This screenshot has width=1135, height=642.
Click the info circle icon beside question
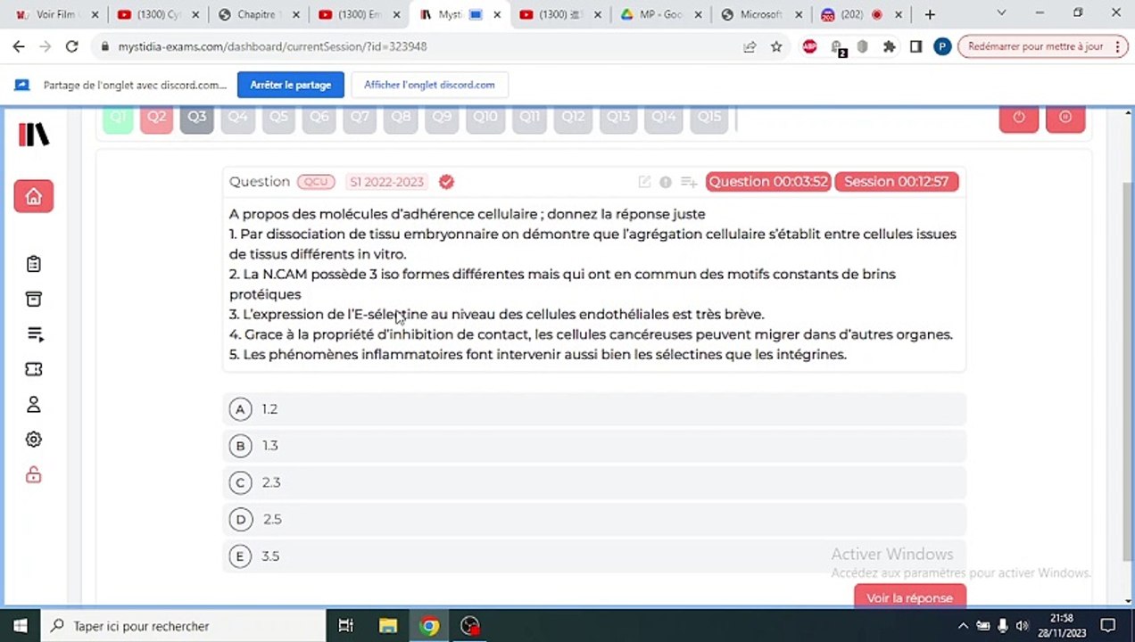[666, 182]
